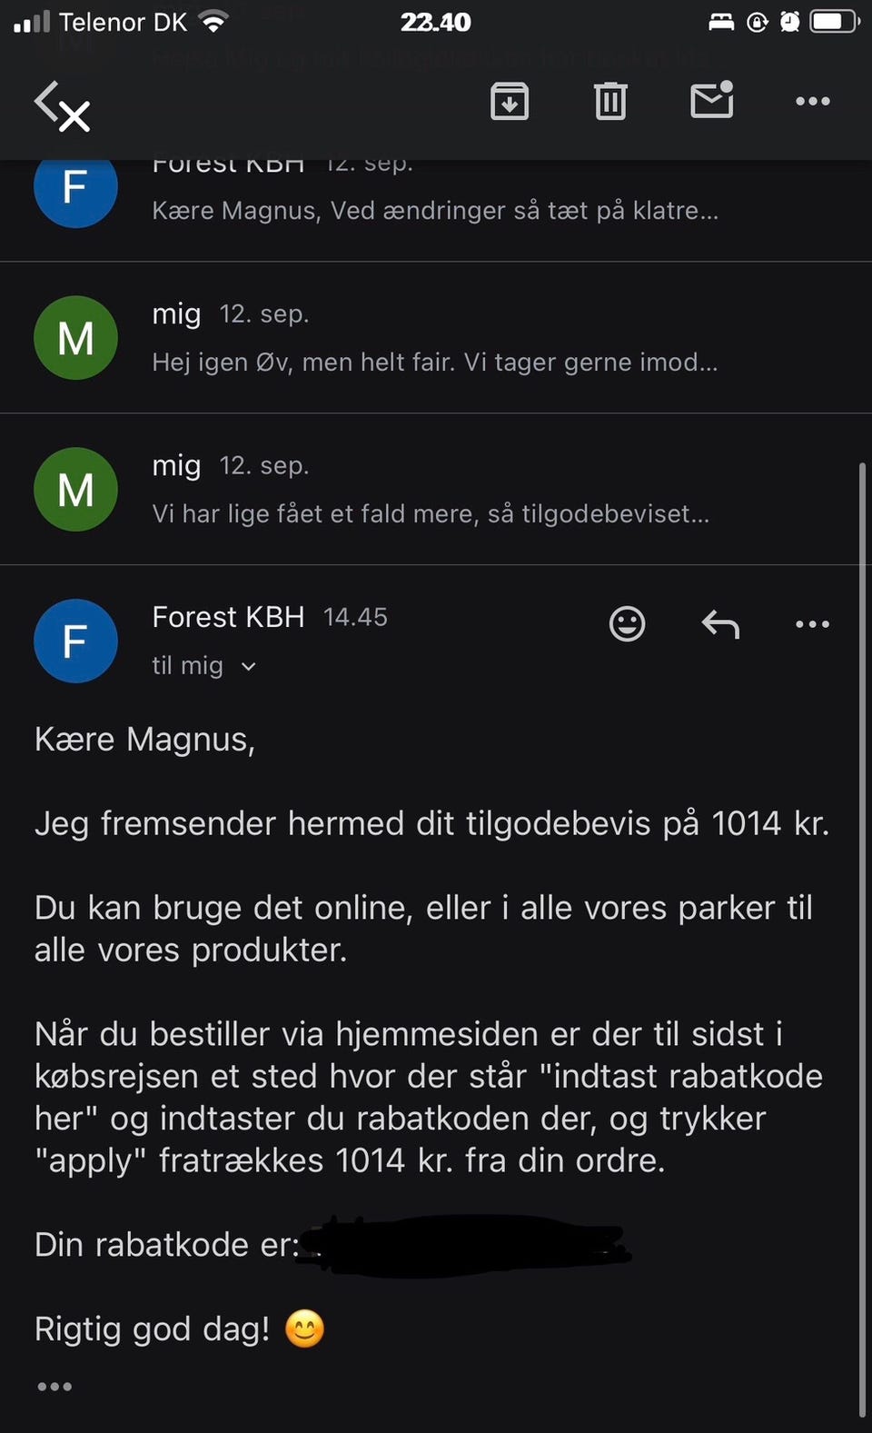
Task: Expand recipient details next to 'til mig'
Action: pos(249,667)
